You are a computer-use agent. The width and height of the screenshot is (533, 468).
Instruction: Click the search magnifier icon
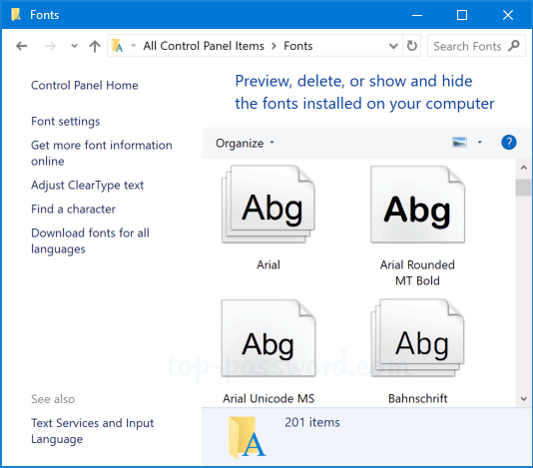(x=514, y=46)
